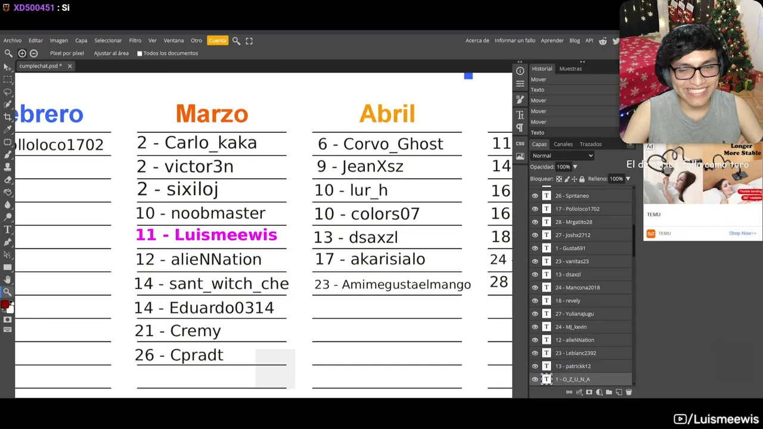Viewport: 763px width, 429px height.
Task: Open the Paragraph panel icon
Action: click(520, 128)
